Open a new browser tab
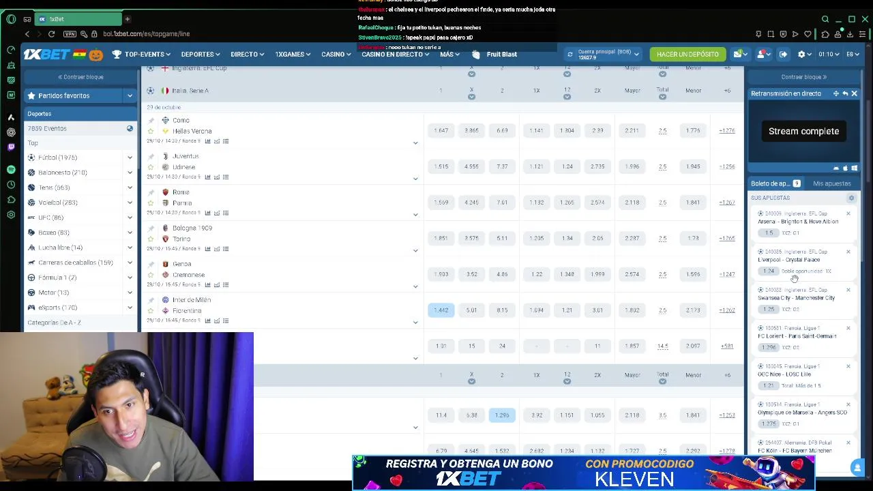 [127, 19]
